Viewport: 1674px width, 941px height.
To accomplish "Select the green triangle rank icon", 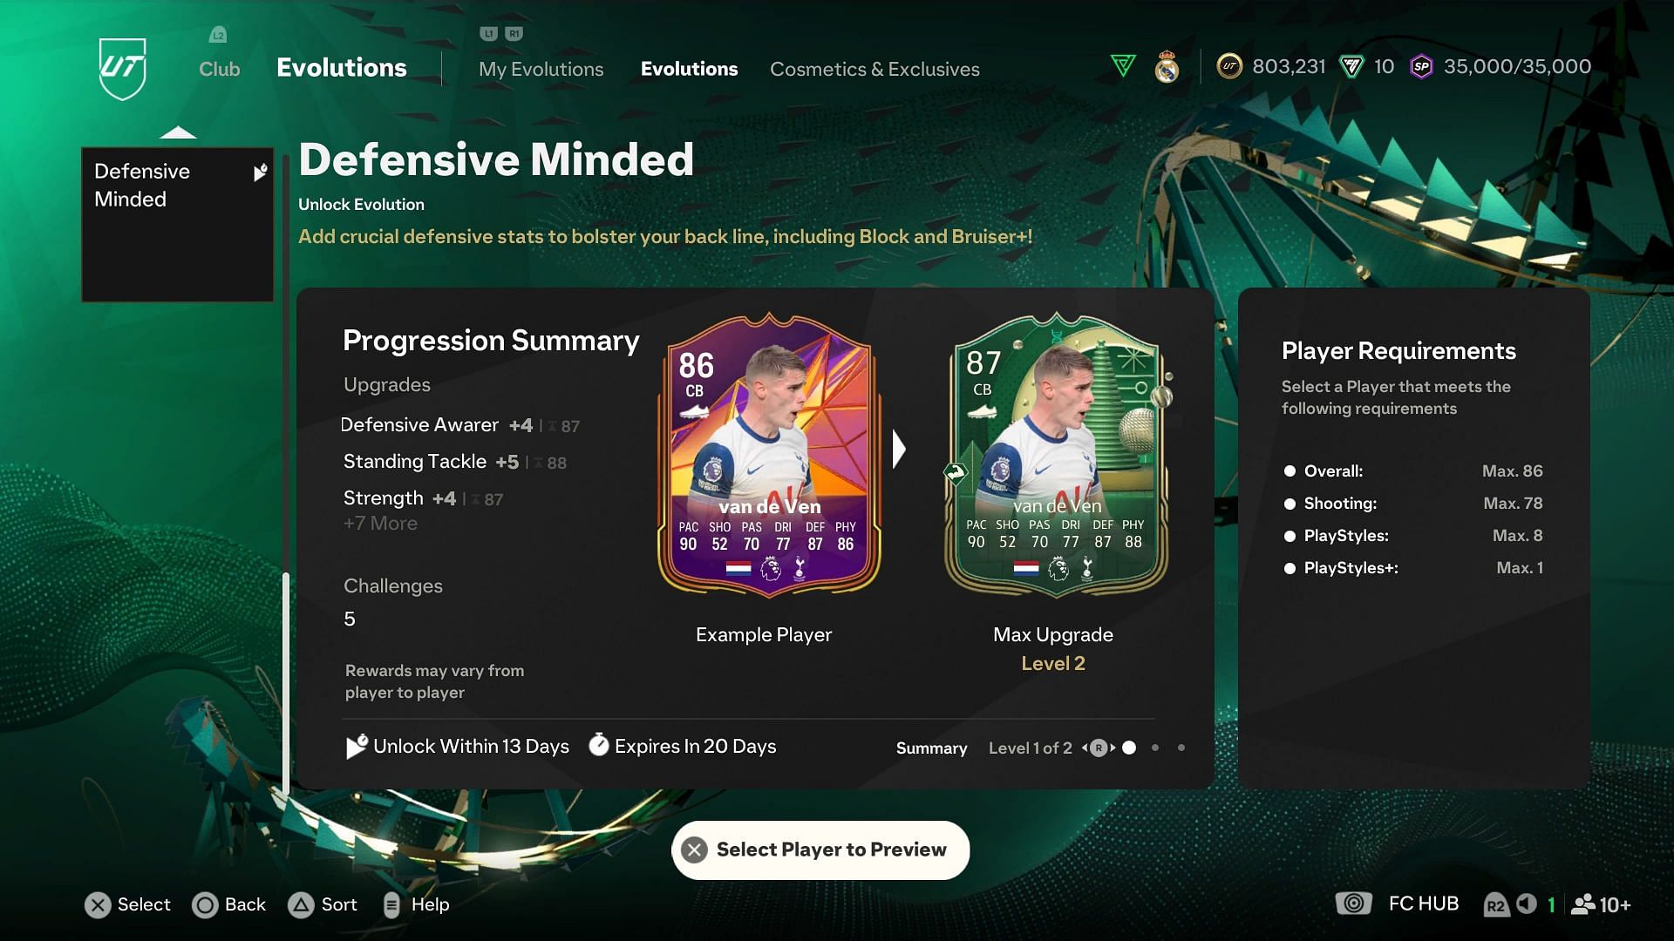I will 1123,65.
